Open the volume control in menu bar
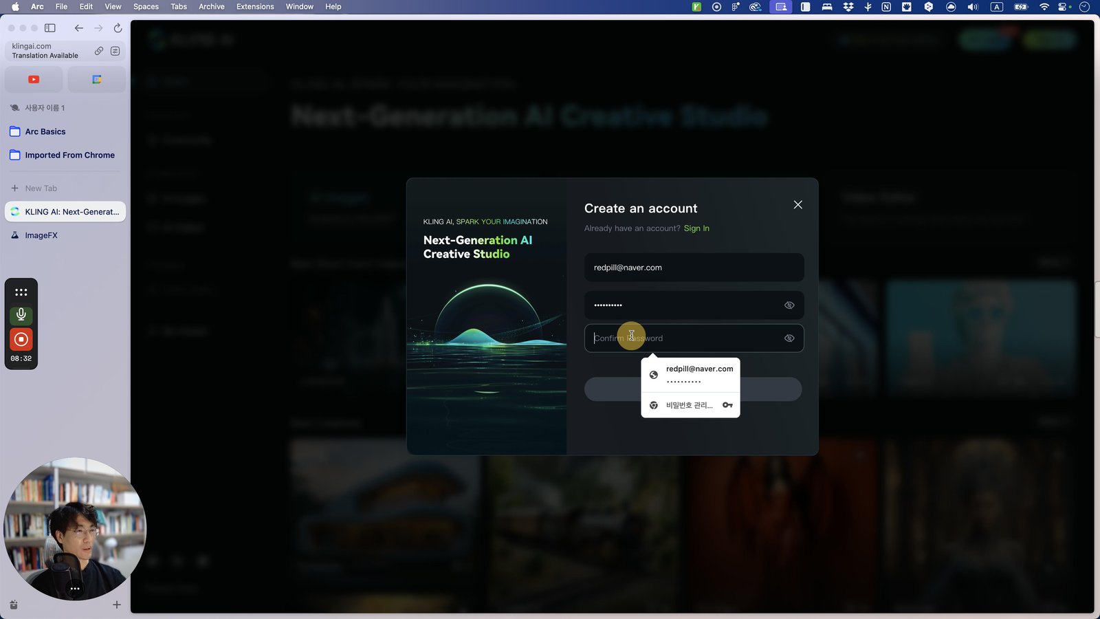Viewport: 1100px width, 619px height. click(973, 7)
